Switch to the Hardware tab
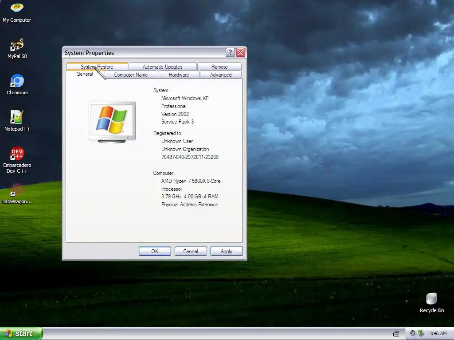The width and height of the screenshot is (454, 340). (x=179, y=74)
